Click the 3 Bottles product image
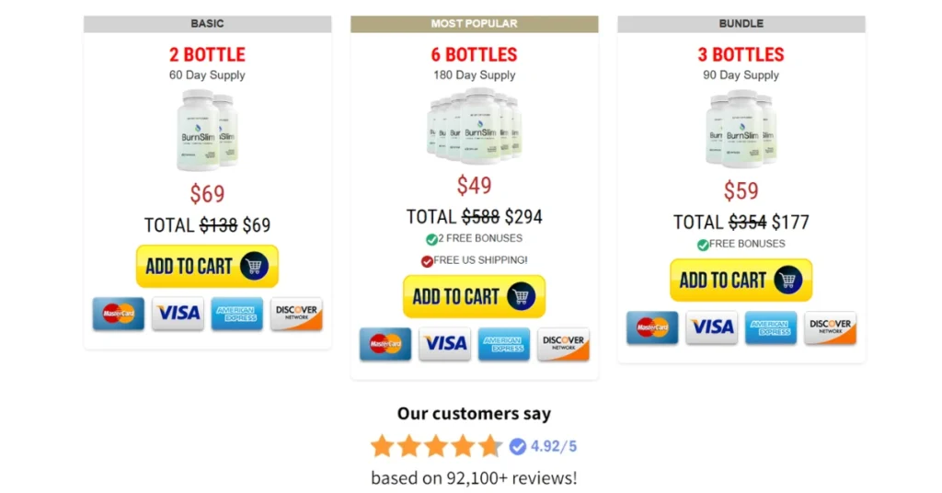 tap(741, 128)
